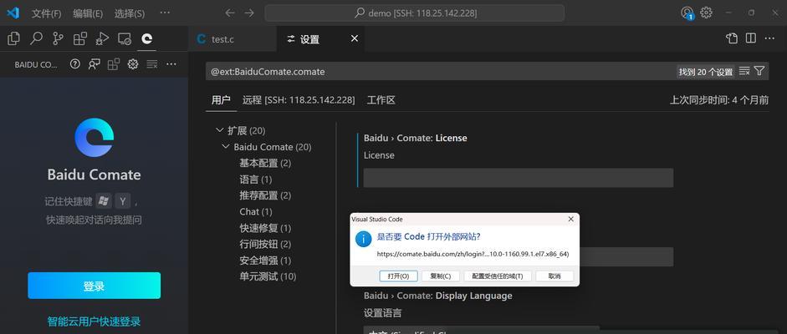787x334 pixels.
Task: Click the blue 登录 button
Action: 95,286
